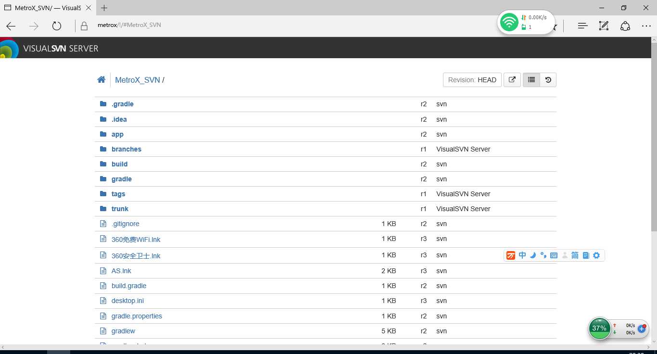Open the gradlew file

coord(123,331)
